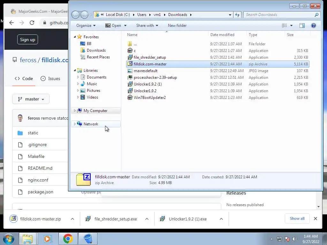
Task: Switch to the GitHub Issues tab
Action: 50,78
